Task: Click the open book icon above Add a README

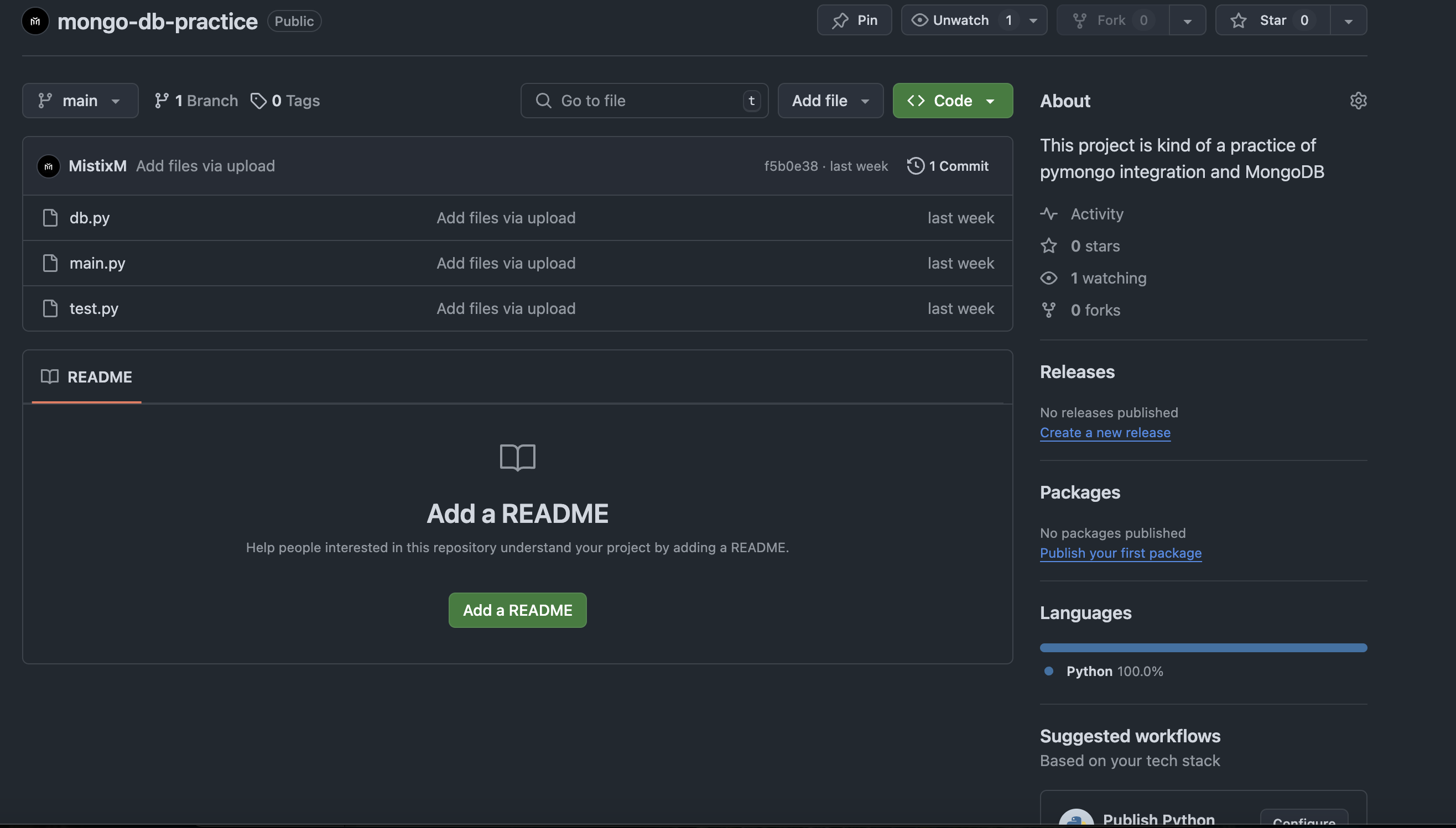Action: click(517, 457)
